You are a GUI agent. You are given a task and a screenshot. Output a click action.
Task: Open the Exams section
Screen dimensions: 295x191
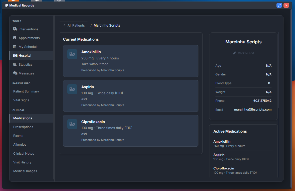32,136
